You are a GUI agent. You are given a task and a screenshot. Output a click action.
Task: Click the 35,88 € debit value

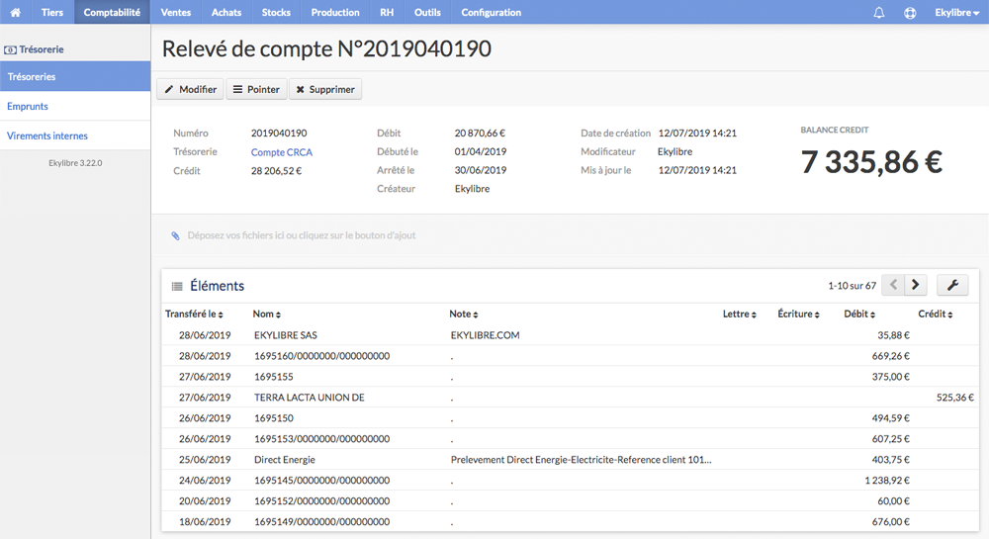tap(894, 335)
